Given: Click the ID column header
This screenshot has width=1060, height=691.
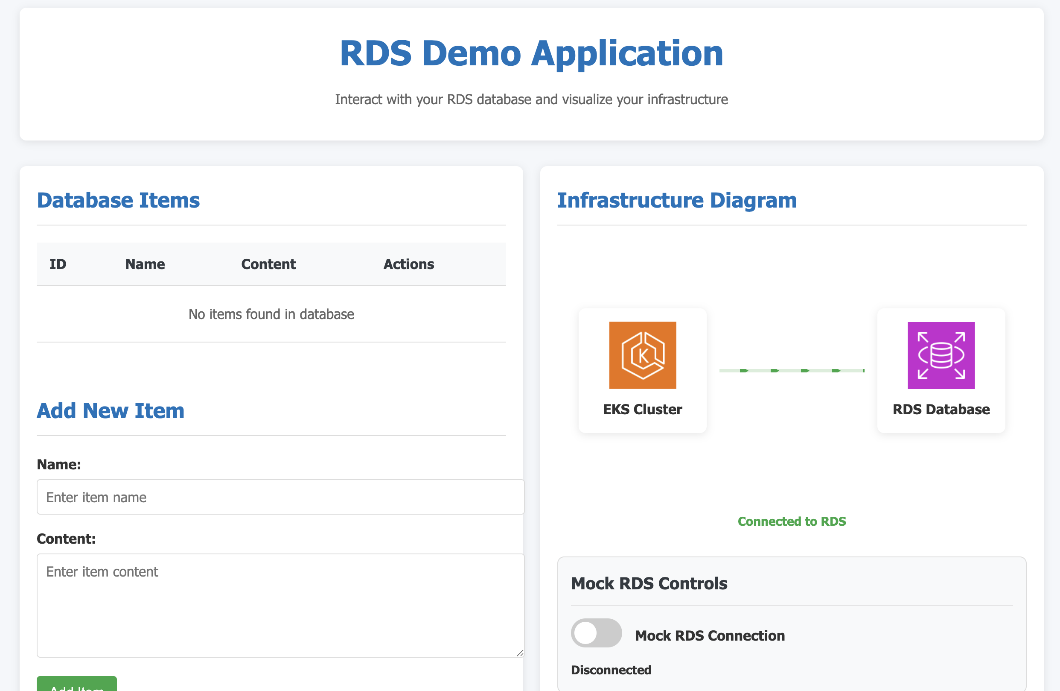Looking at the screenshot, I should click(x=58, y=264).
